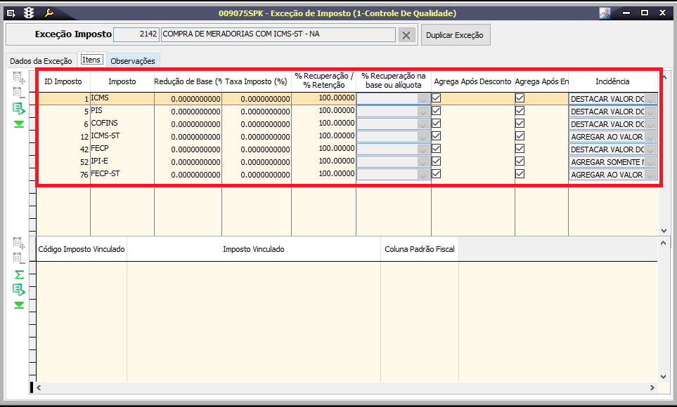The width and height of the screenshot is (677, 407).
Task: Expand the Incidência dropdown for IPI-E row
Action: pyautogui.click(x=650, y=162)
